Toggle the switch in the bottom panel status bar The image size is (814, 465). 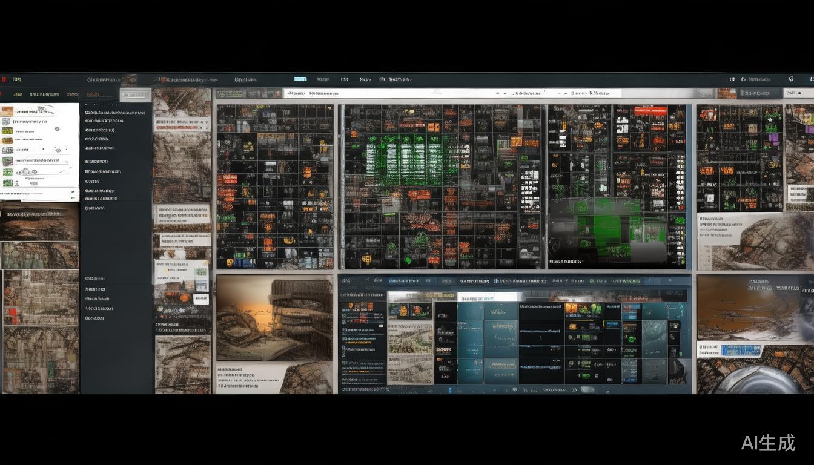587,389
